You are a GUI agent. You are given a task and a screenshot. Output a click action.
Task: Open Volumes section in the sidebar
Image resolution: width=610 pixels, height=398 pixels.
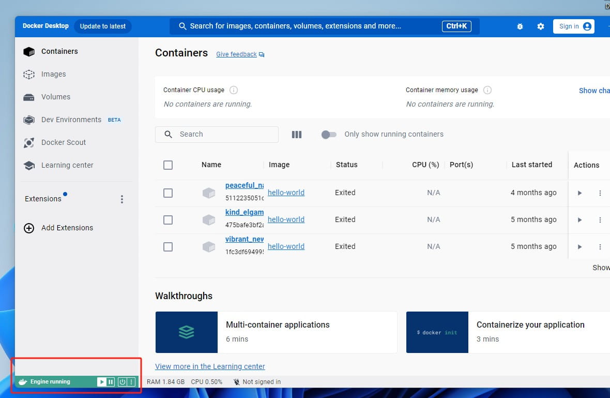pyautogui.click(x=55, y=97)
